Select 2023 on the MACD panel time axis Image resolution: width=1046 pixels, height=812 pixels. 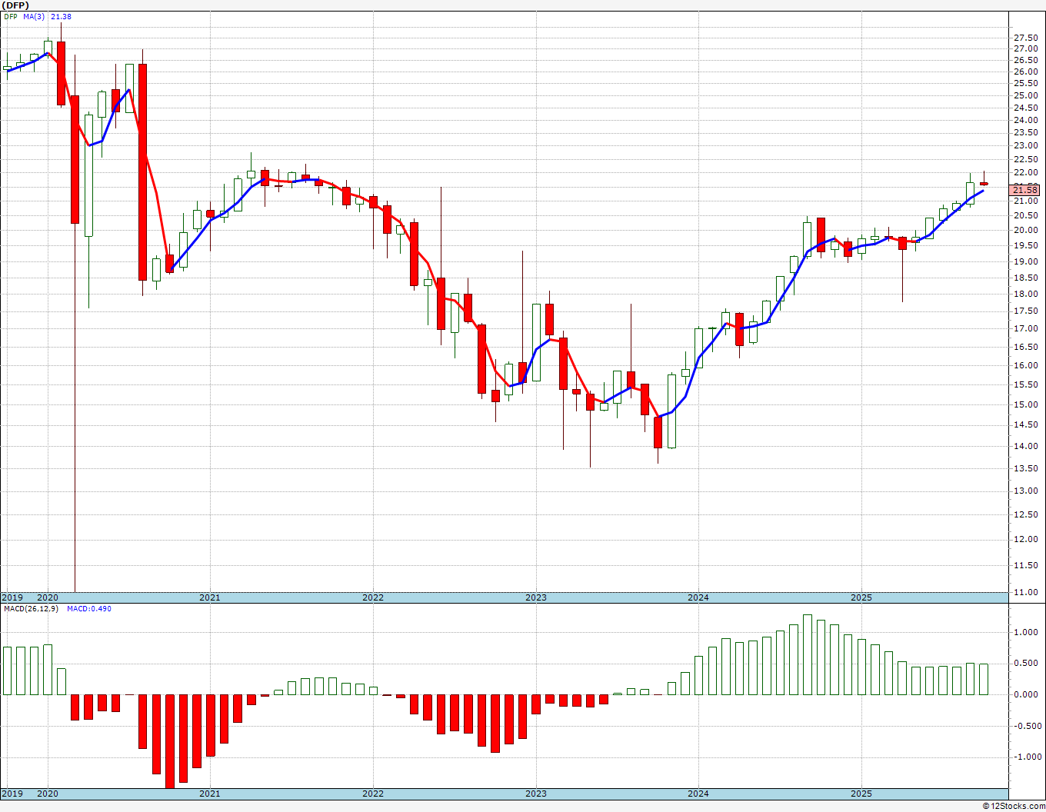pyautogui.click(x=536, y=794)
